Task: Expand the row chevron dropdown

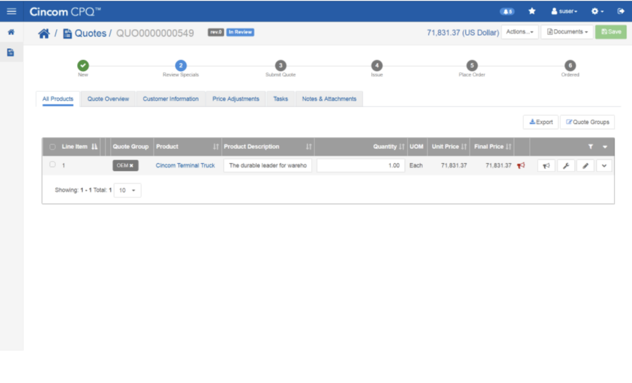Action: pos(604,166)
